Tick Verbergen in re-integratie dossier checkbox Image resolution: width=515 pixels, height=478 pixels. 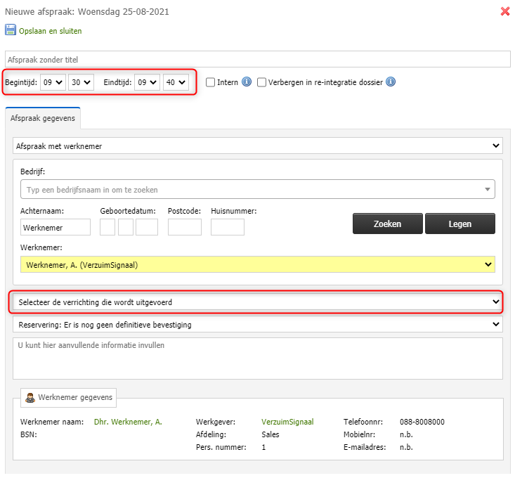tap(261, 82)
